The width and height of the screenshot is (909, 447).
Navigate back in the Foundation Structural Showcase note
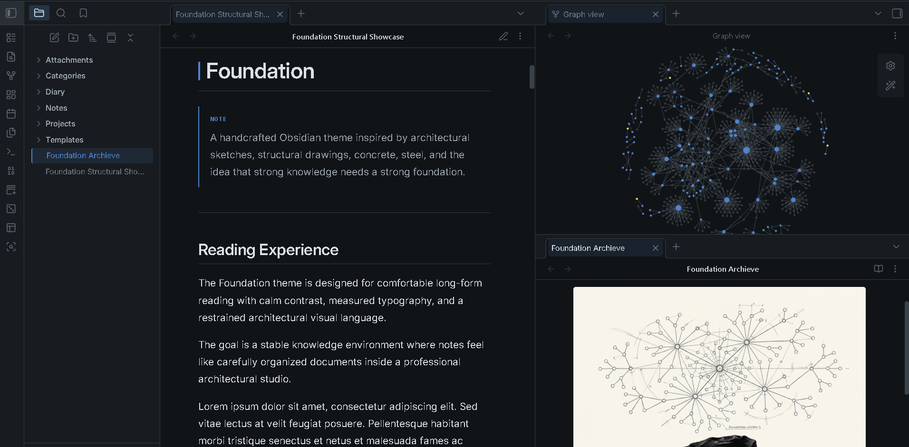pyautogui.click(x=176, y=36)
